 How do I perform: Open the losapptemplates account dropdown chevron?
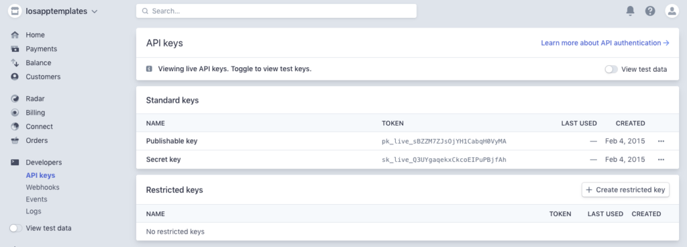tap(94, 12)
